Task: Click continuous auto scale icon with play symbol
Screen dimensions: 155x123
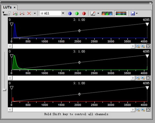Action: point(15,13)
